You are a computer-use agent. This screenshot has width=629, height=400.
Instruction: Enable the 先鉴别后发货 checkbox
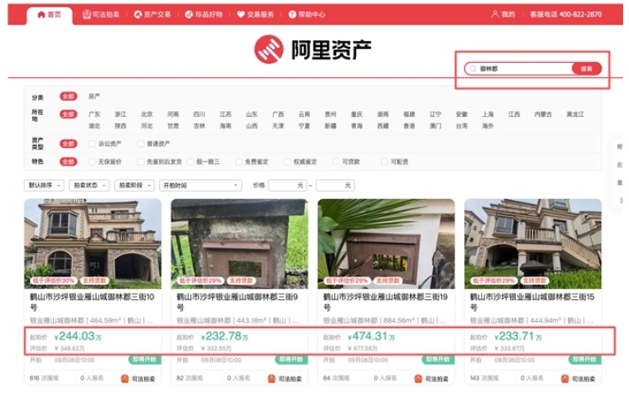(x=141, y=161)
